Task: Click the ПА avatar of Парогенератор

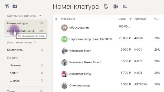Action: 64,39
